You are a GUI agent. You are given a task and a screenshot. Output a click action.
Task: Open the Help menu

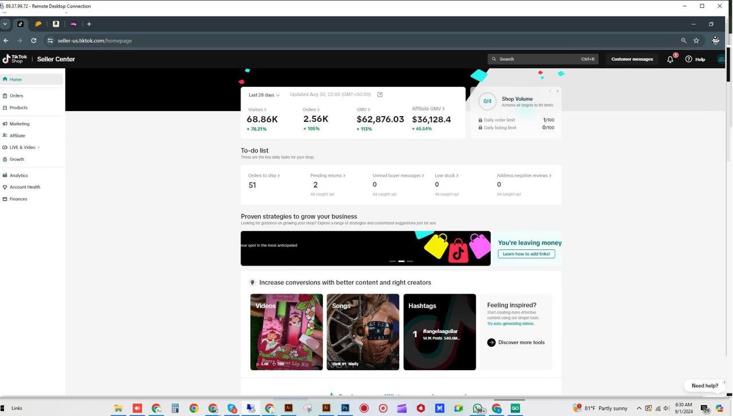tap(695, 59)
